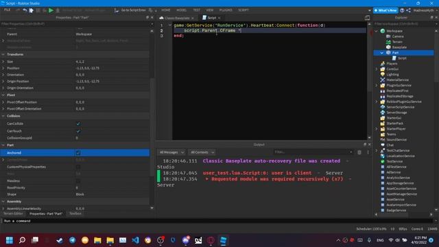
Task: Toggle the CanTouch checkbox
Action: click(78, 131)
